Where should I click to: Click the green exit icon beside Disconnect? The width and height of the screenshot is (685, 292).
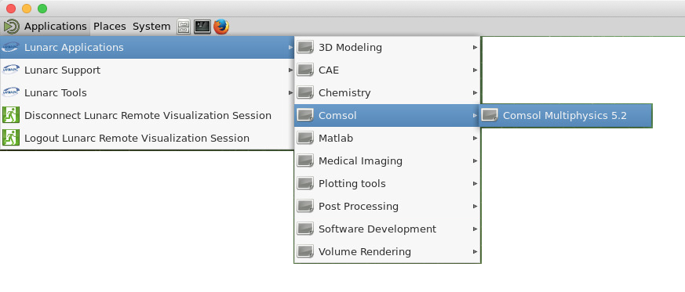10,116
